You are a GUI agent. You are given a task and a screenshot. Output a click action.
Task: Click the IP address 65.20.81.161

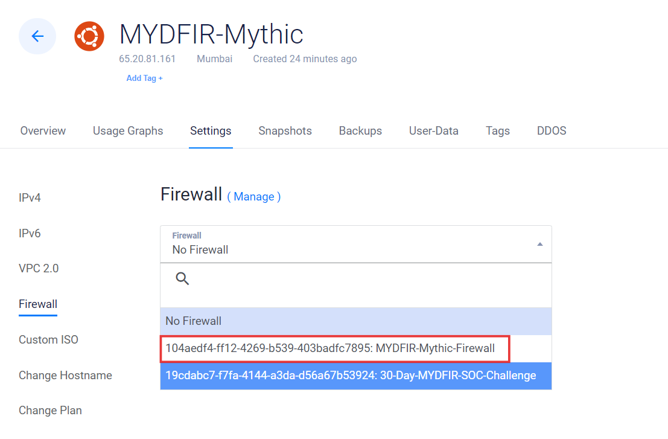(147, 59)
